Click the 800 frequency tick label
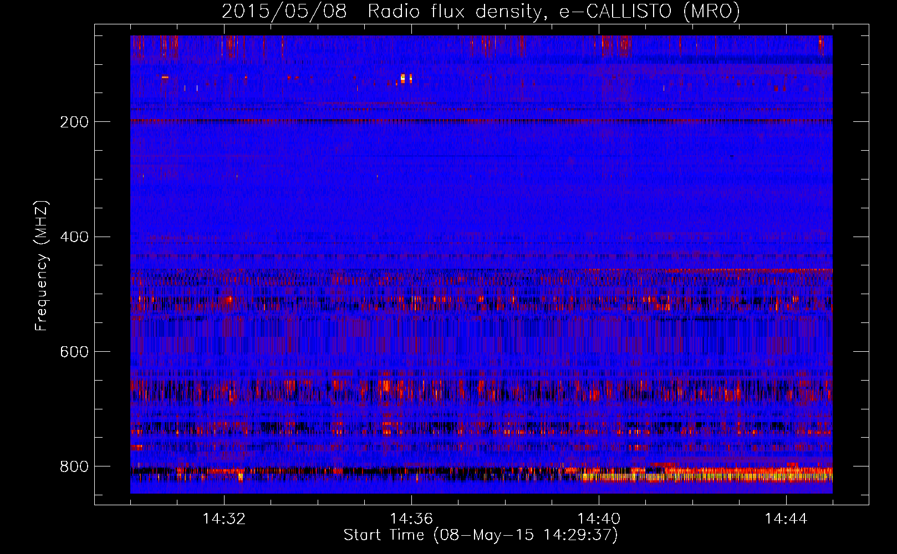Viewport: 897px width, 554px height. [74, 466]
